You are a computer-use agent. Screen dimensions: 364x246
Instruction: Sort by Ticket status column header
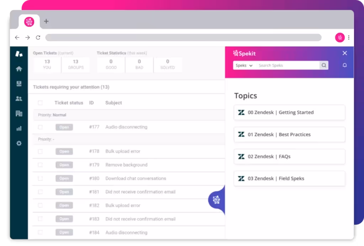pyautogui.click(x=69, y=103)
